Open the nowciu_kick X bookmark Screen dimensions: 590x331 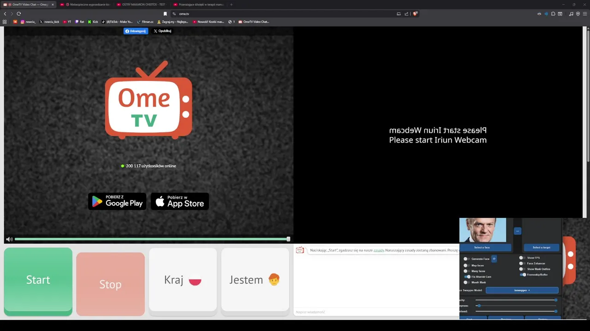click(49, 22)
